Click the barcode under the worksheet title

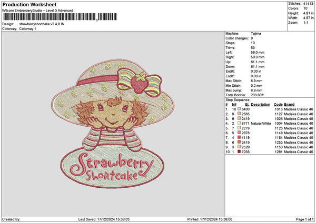click(60, 17)
